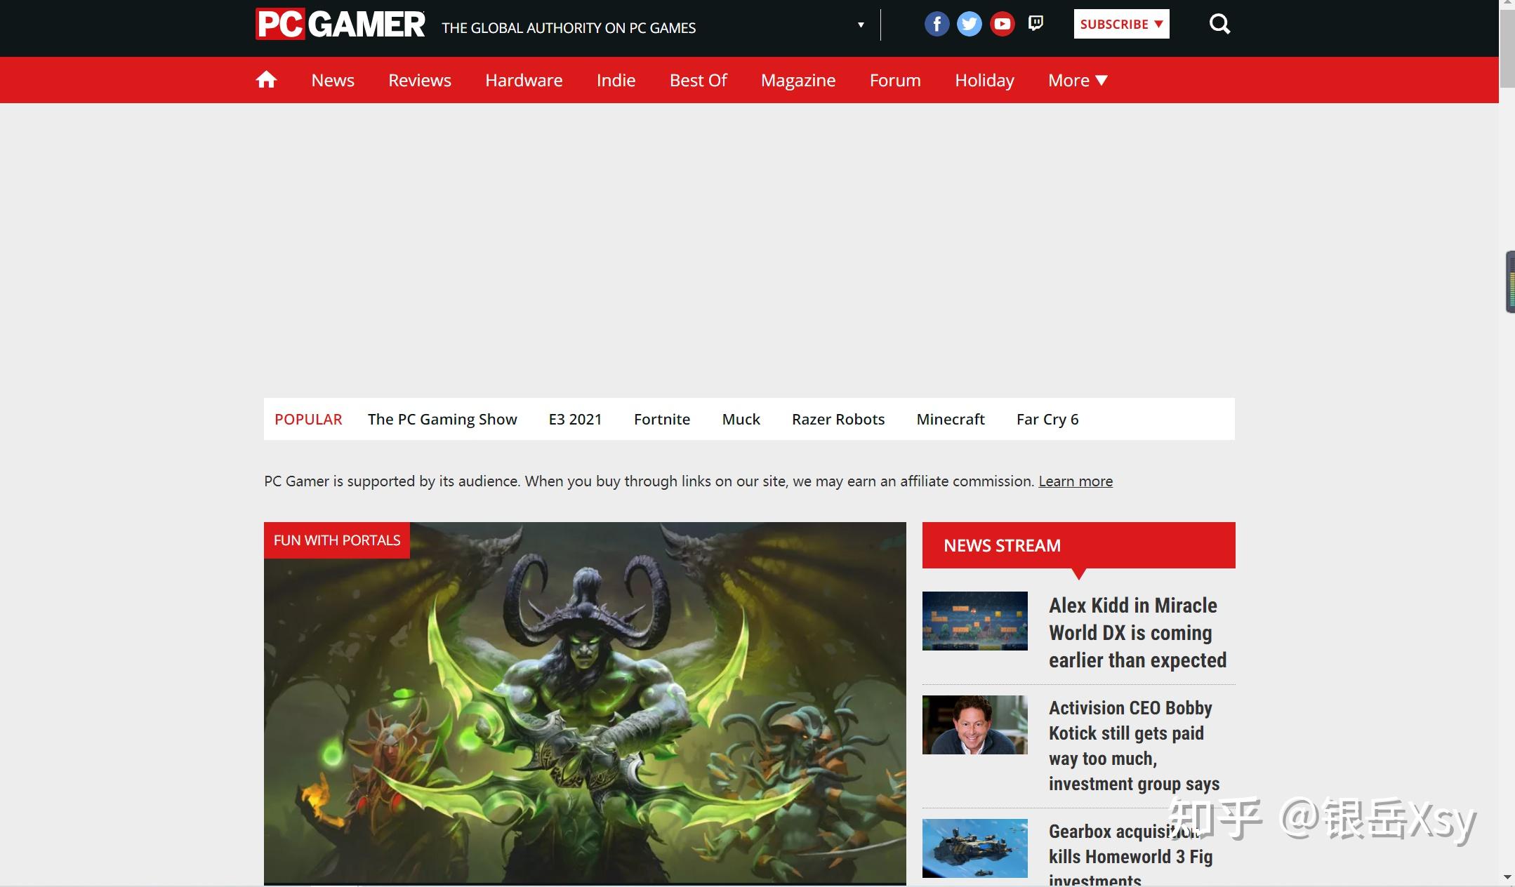Open the Alex Kidd article headline

1137,632
